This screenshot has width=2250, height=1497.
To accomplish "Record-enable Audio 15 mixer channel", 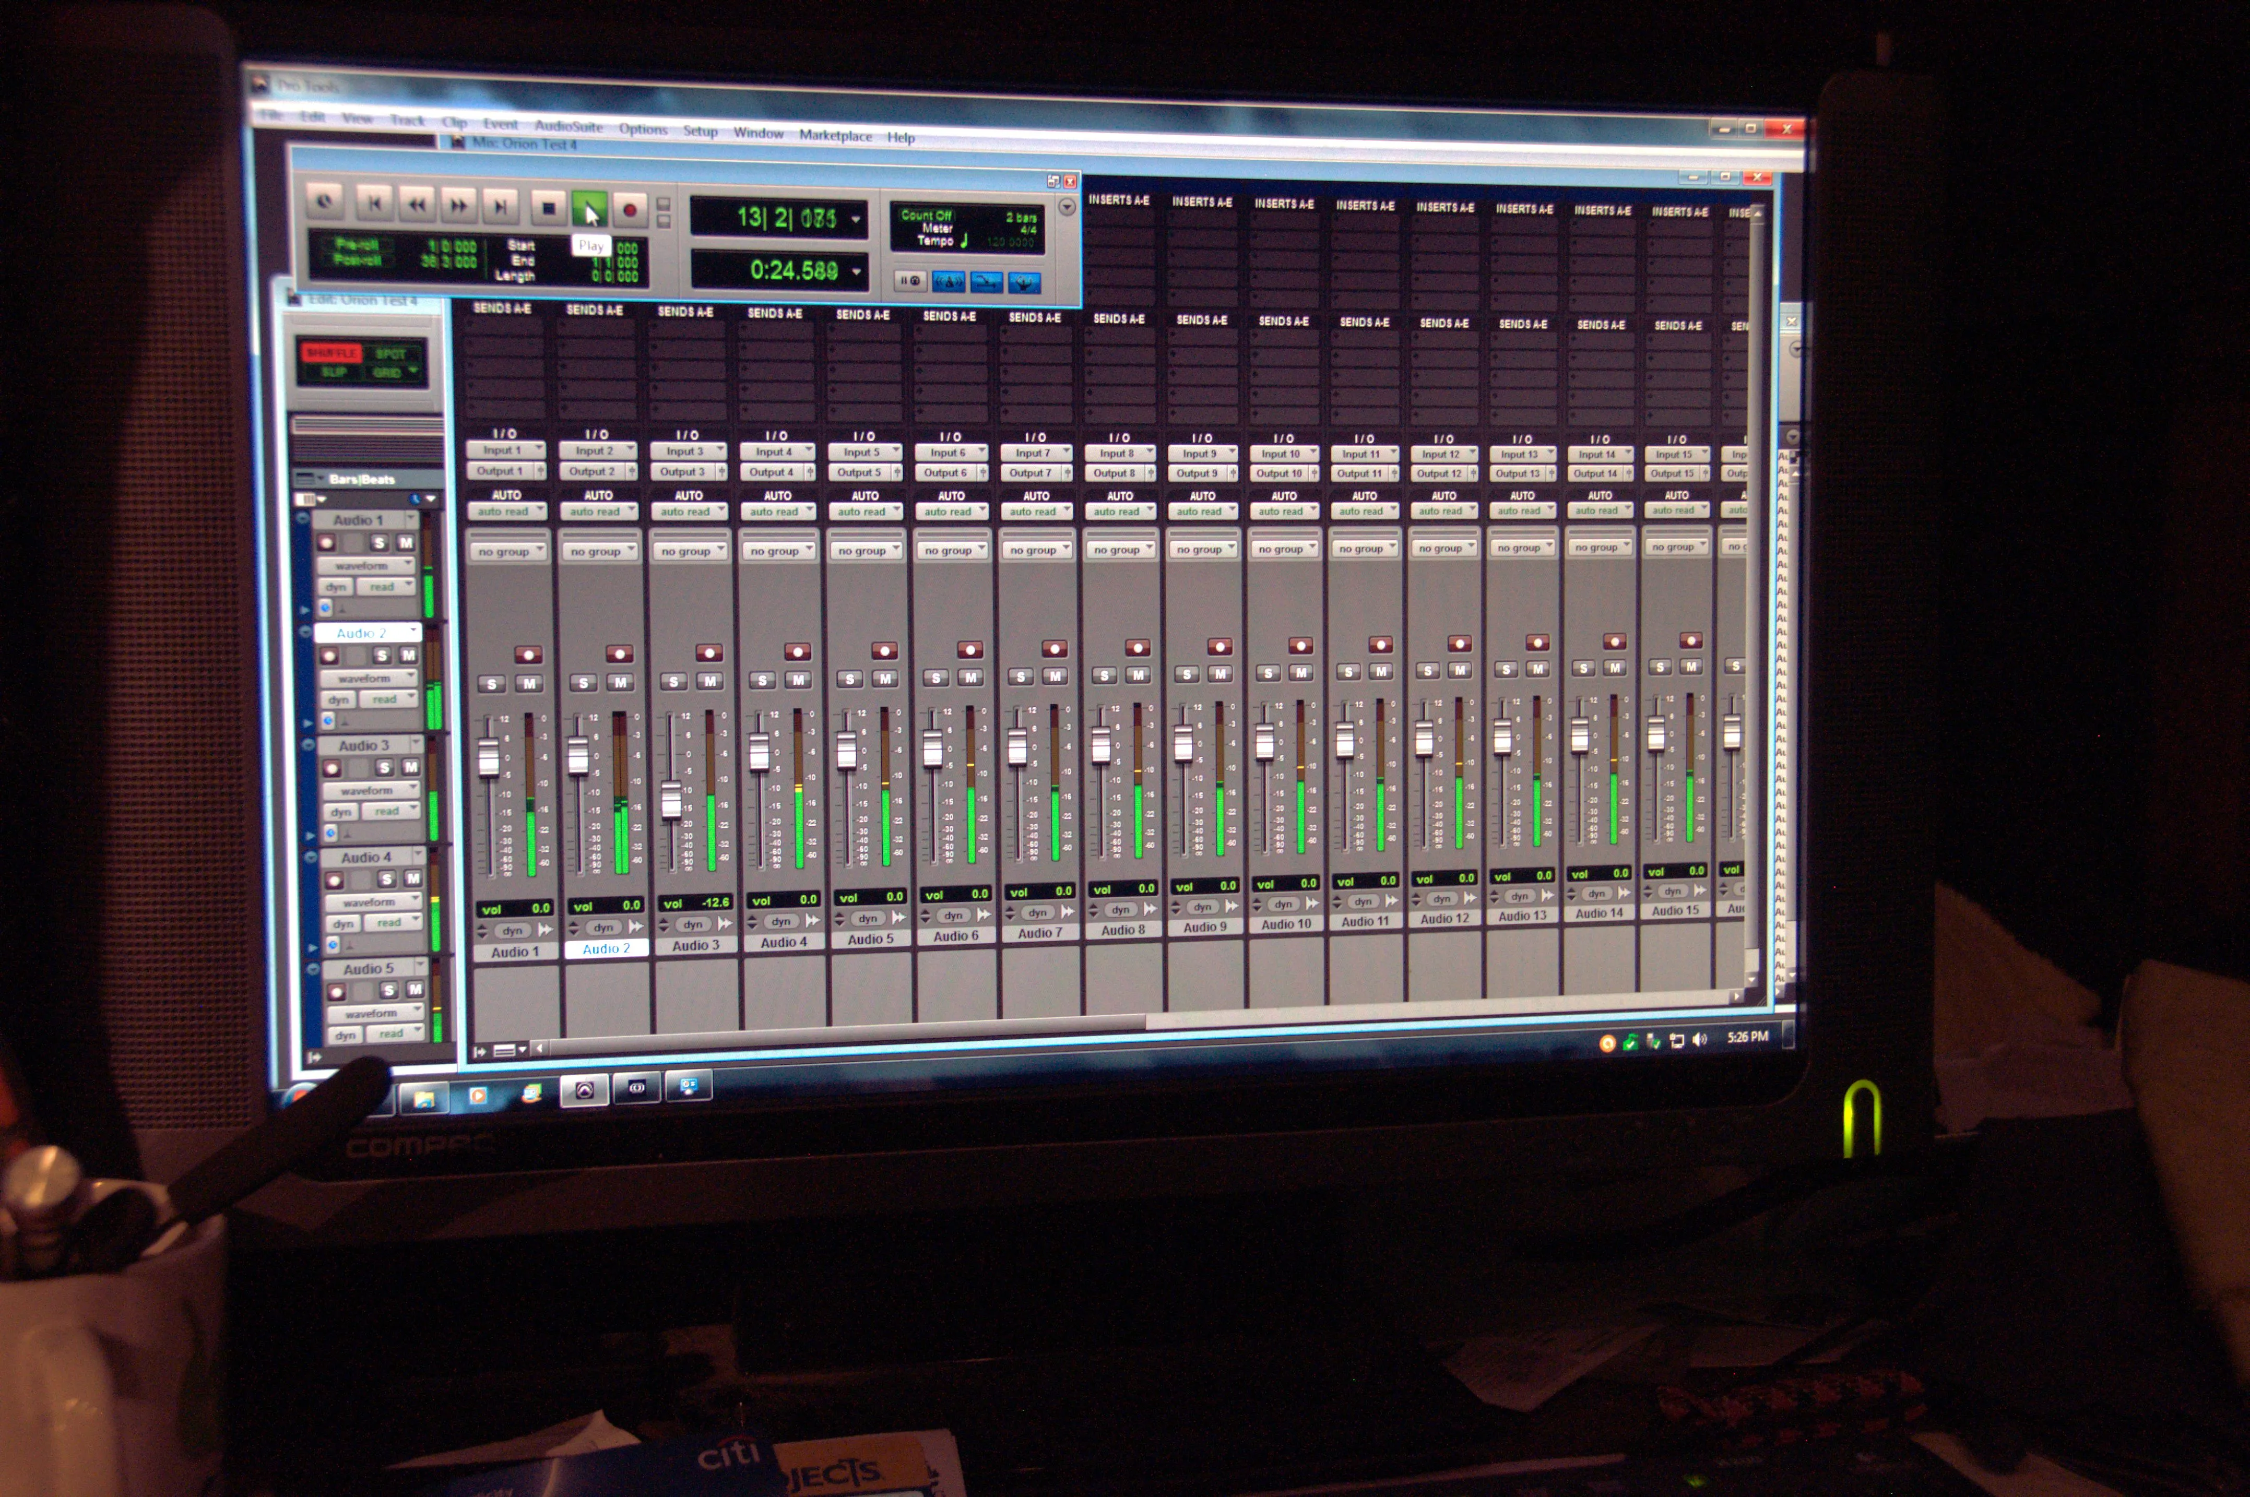I will click(1690, 640).
